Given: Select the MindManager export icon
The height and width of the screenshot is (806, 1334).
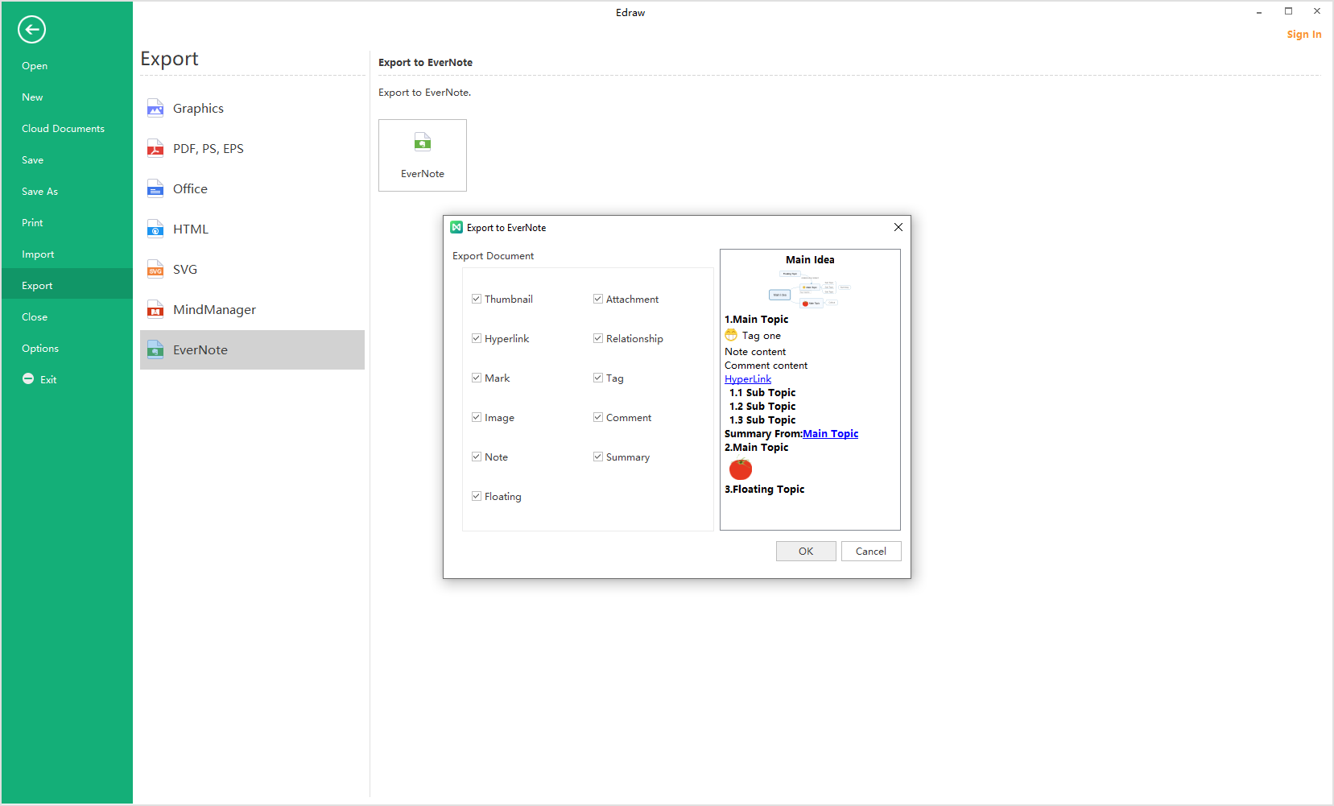Looking at the screenshot, I should tap(155, 310).
